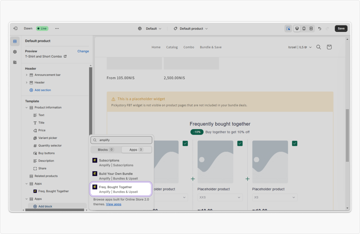
Task: Click the exit editor icon
Action: pos(15,28)
